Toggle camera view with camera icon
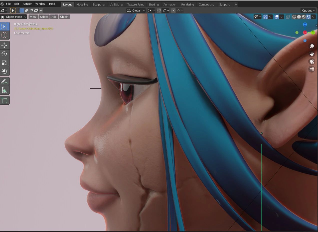 coord(312,62)
